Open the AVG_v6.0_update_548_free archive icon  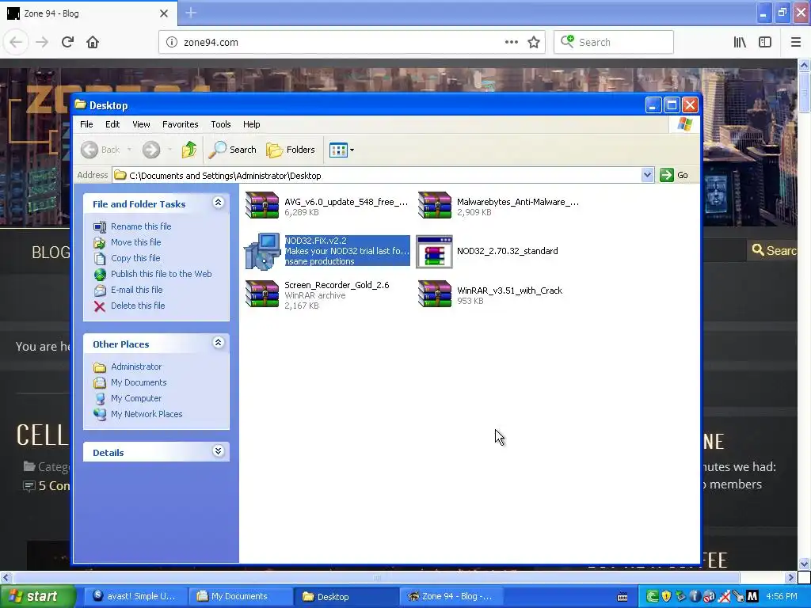(x=262, y=205)
